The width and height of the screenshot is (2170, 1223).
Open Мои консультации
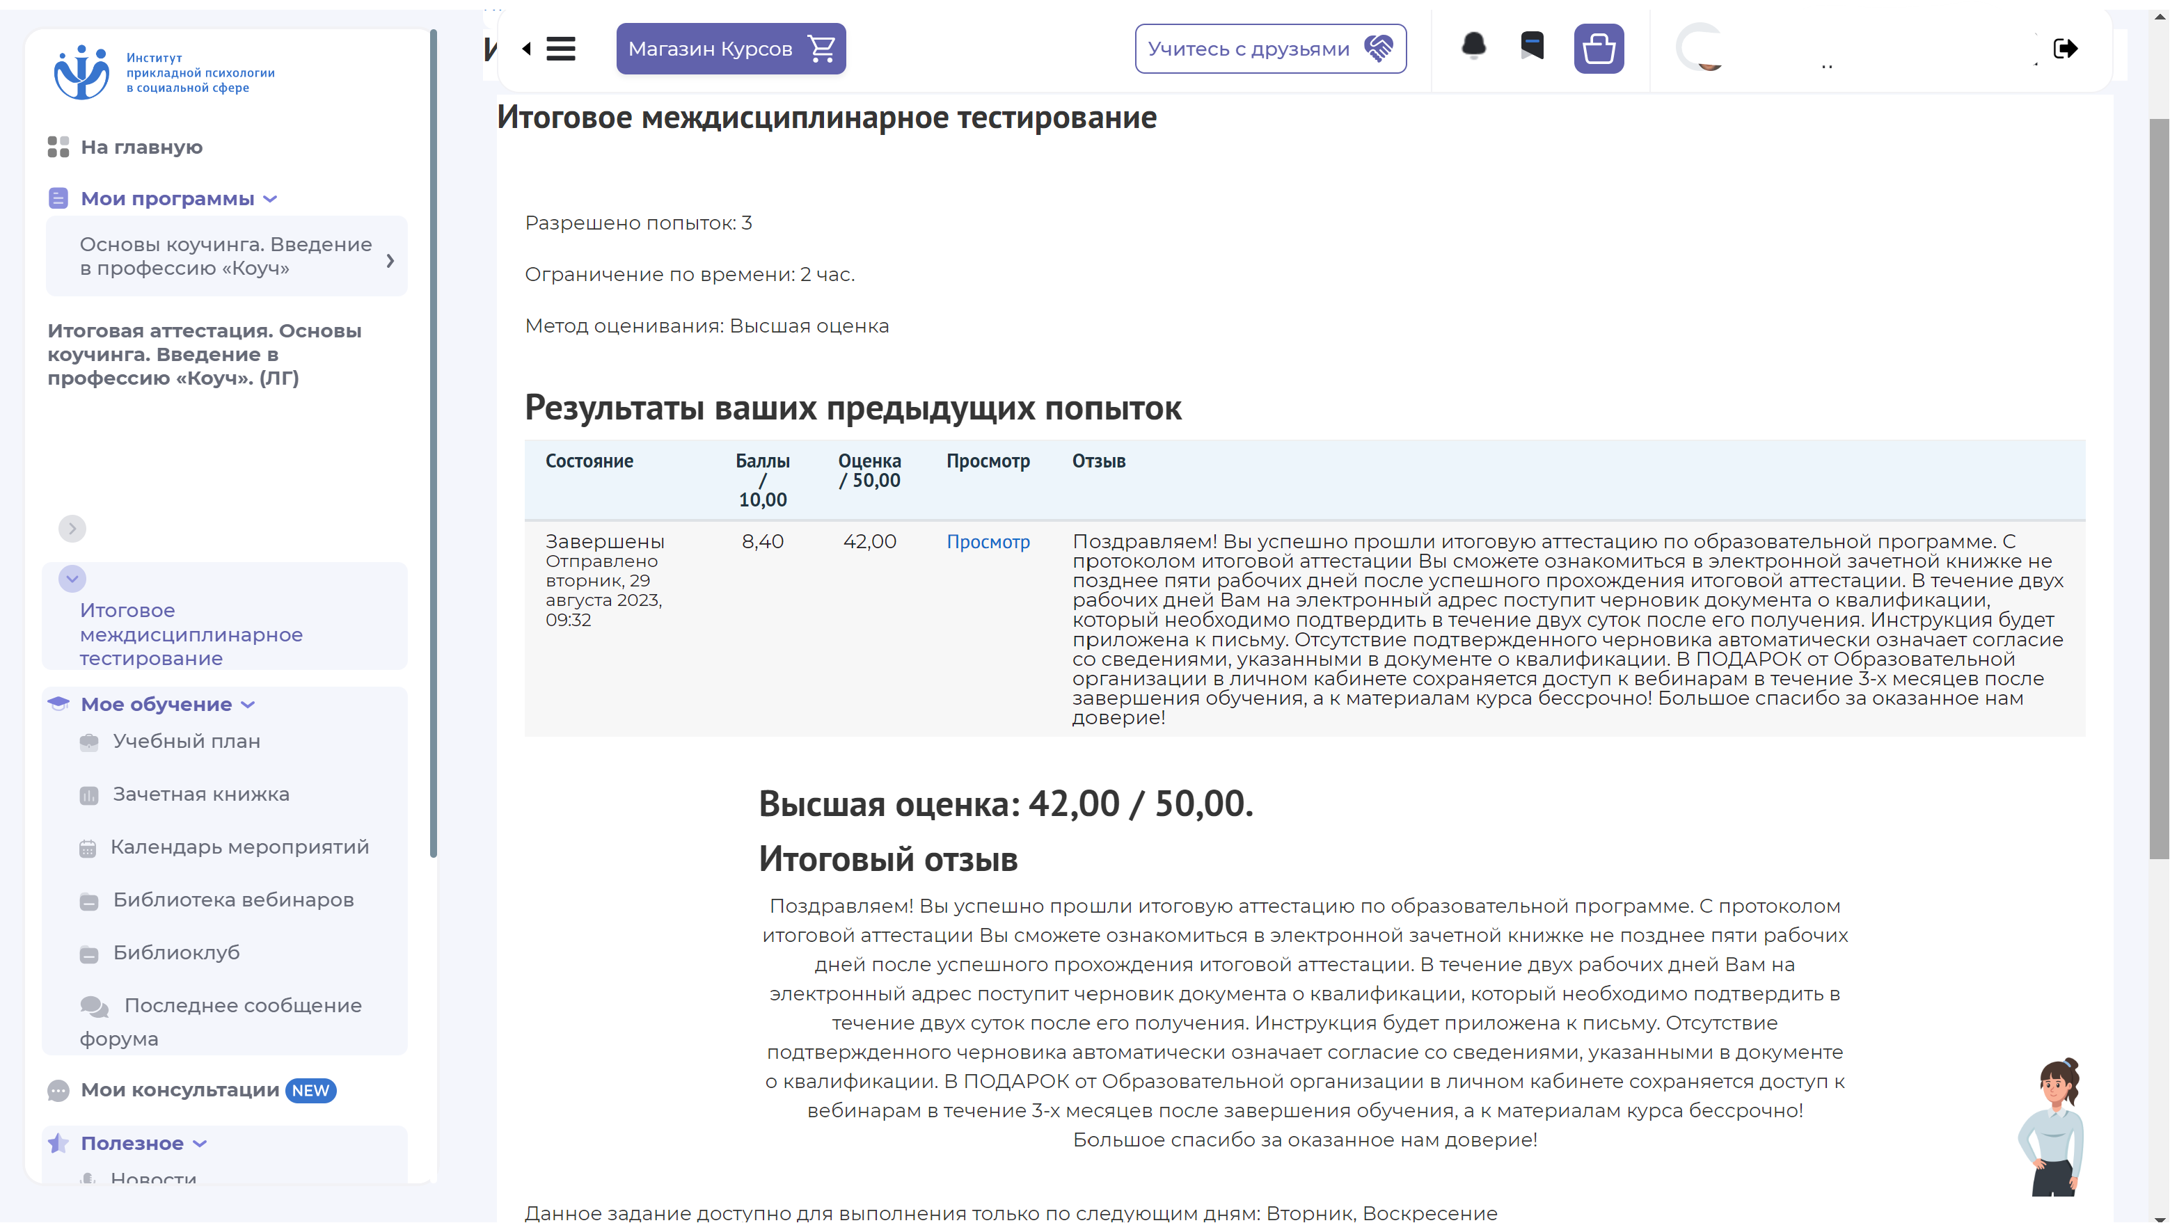[x=180, y=1090]
